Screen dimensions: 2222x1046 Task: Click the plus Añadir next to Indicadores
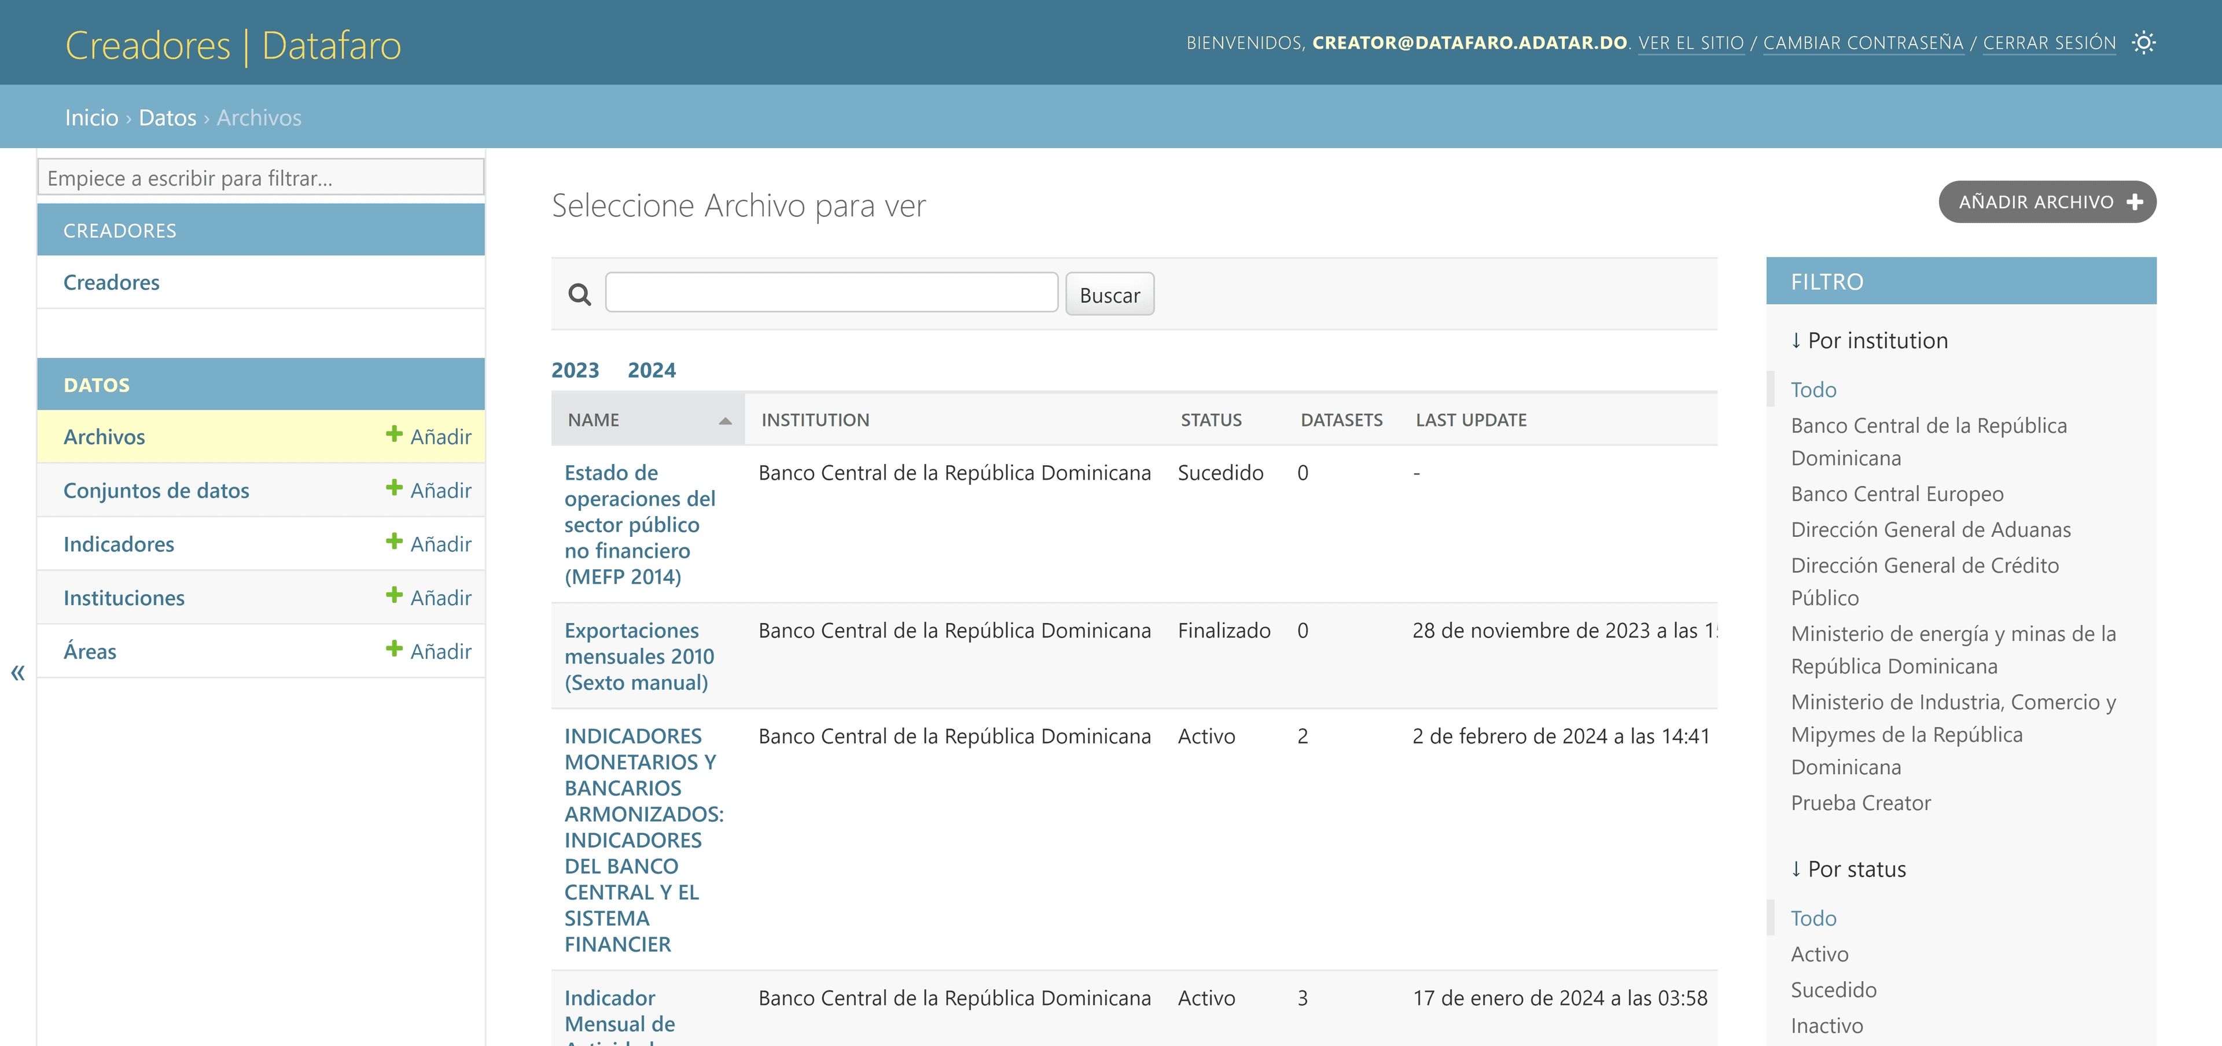pyautogui.click(x=429, y=543)
